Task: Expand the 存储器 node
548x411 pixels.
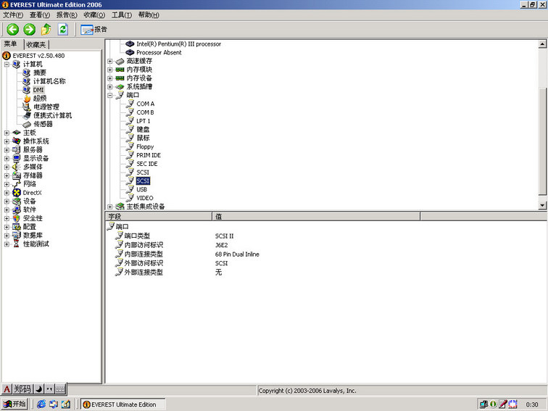Action: pos(7,175)
